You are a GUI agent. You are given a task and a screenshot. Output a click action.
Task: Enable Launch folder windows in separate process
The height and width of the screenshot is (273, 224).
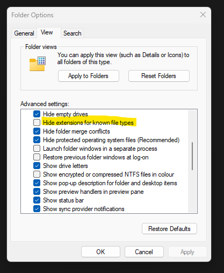point(37,149)
